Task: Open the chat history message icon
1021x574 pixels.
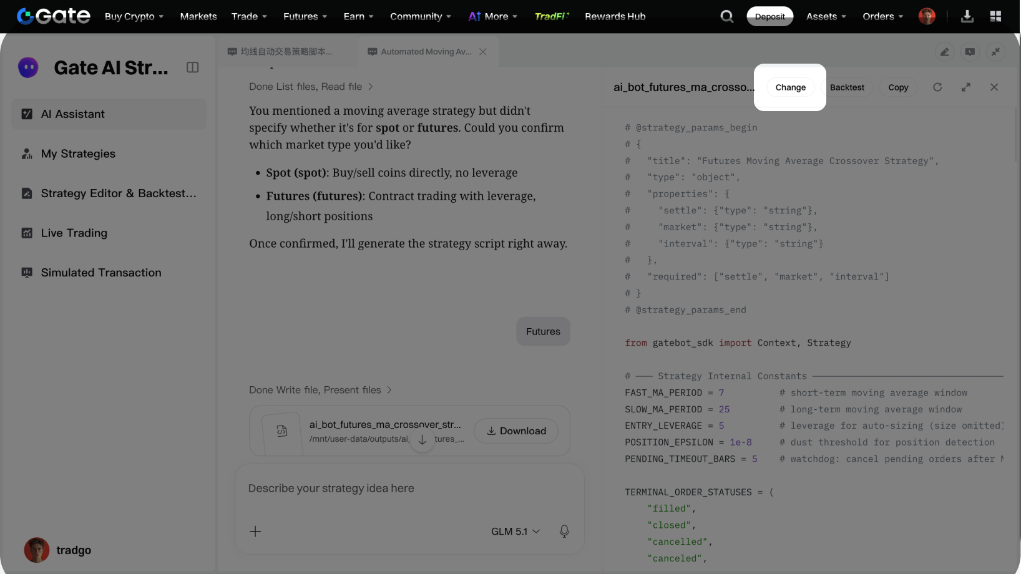Action: point(970,52)
